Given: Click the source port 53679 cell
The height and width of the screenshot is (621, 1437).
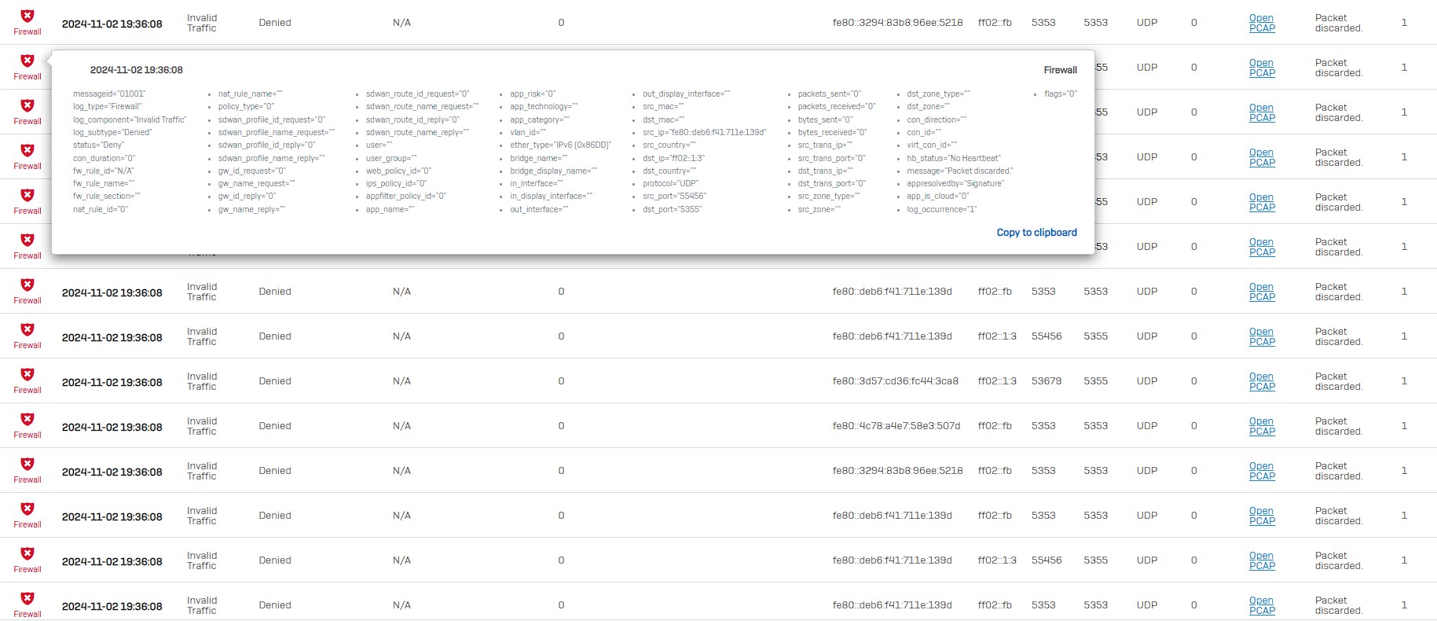Looking at the screenshot, I should 1047,381.
